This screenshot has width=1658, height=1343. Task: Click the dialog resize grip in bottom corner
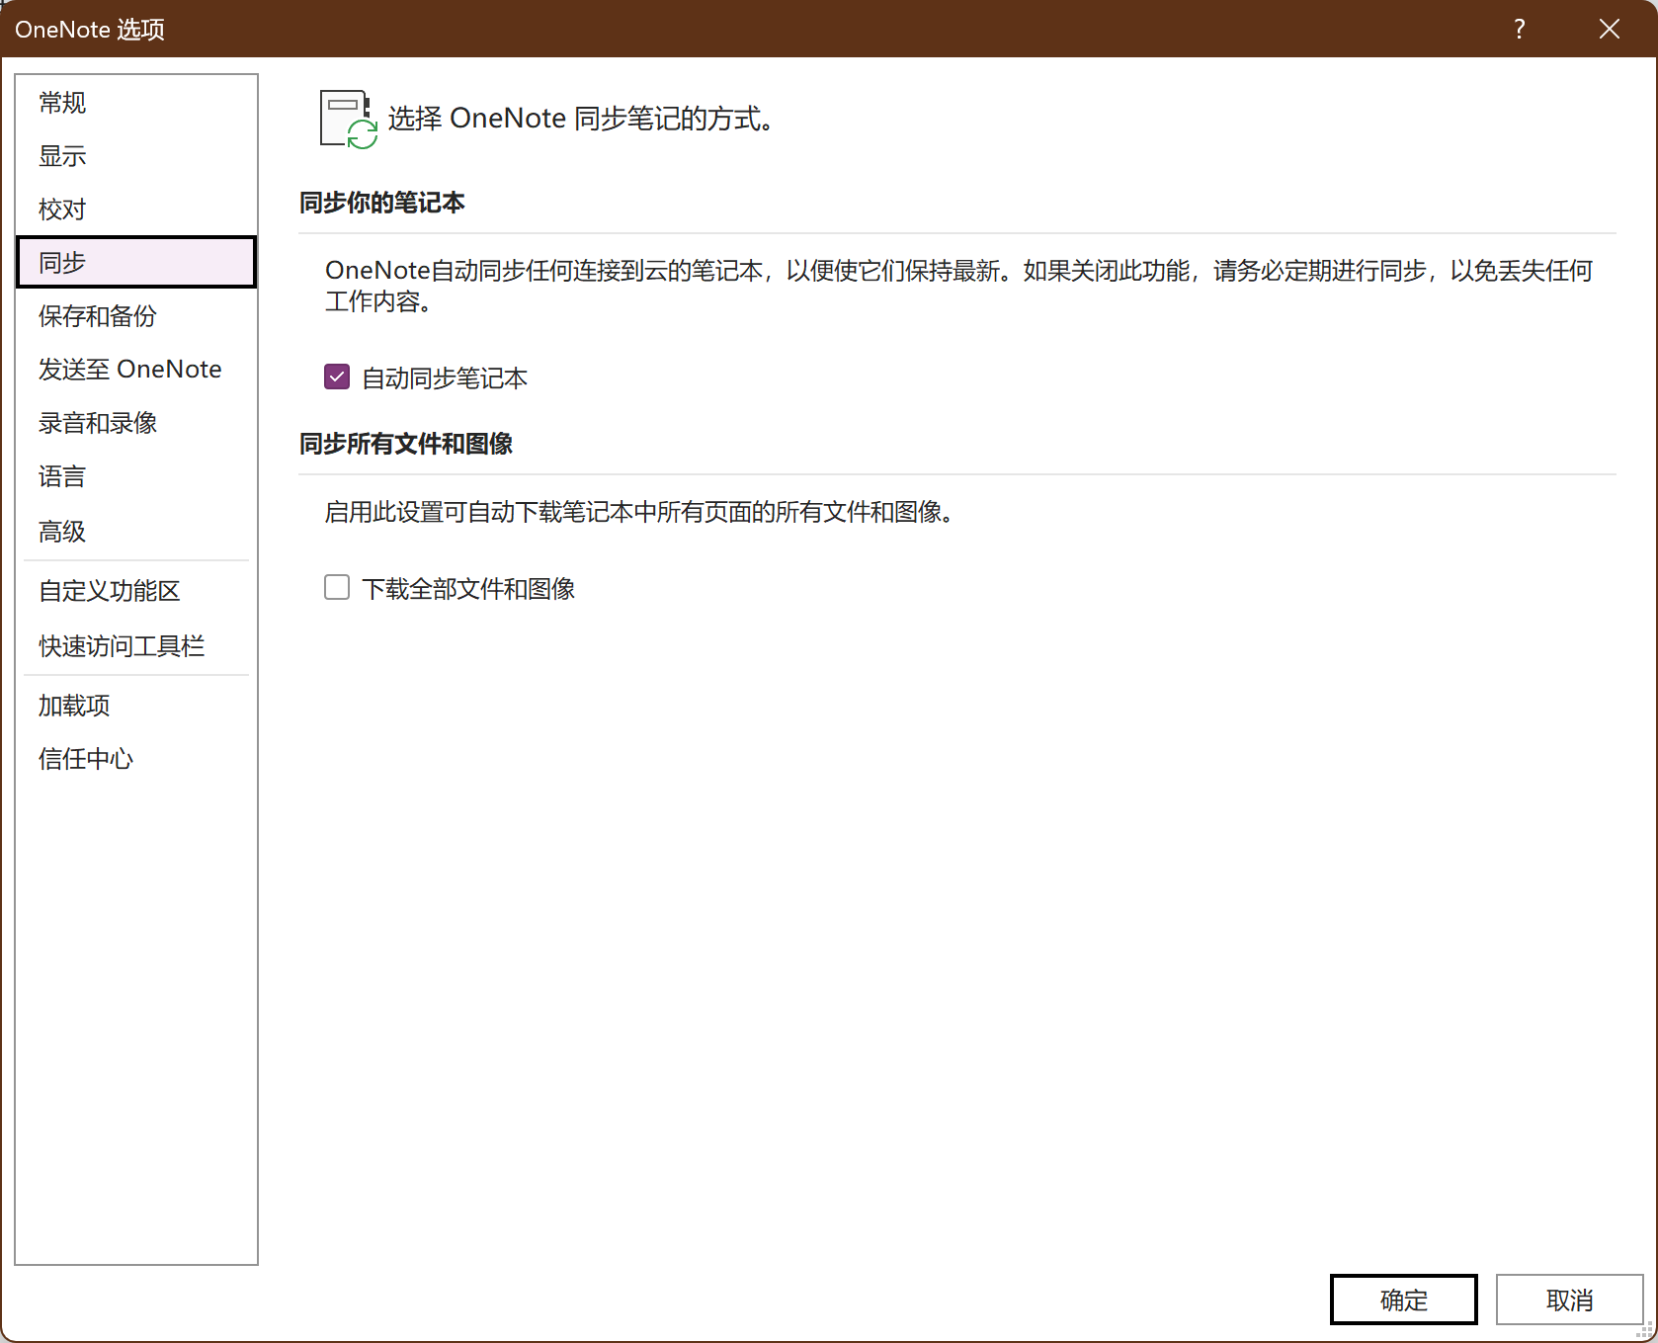[x=1644, y=1329]
